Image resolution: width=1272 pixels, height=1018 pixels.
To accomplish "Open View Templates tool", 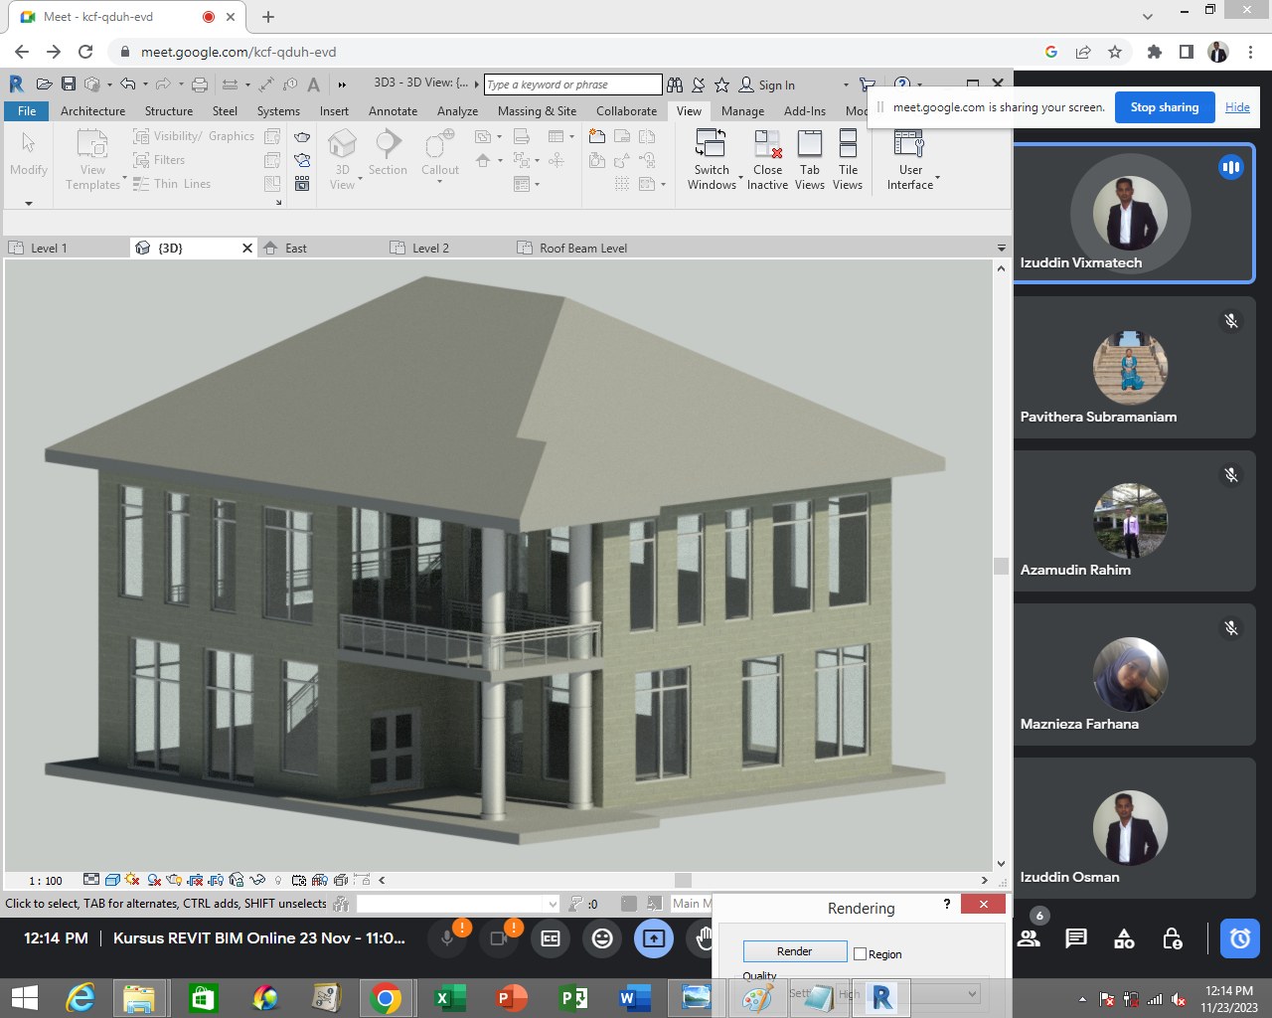I will (92, 159).
